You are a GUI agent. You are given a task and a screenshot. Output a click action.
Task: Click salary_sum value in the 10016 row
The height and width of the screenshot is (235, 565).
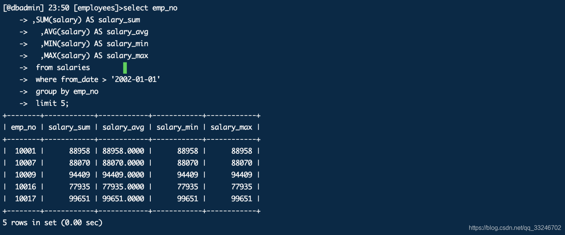click(x=80, y=187)
